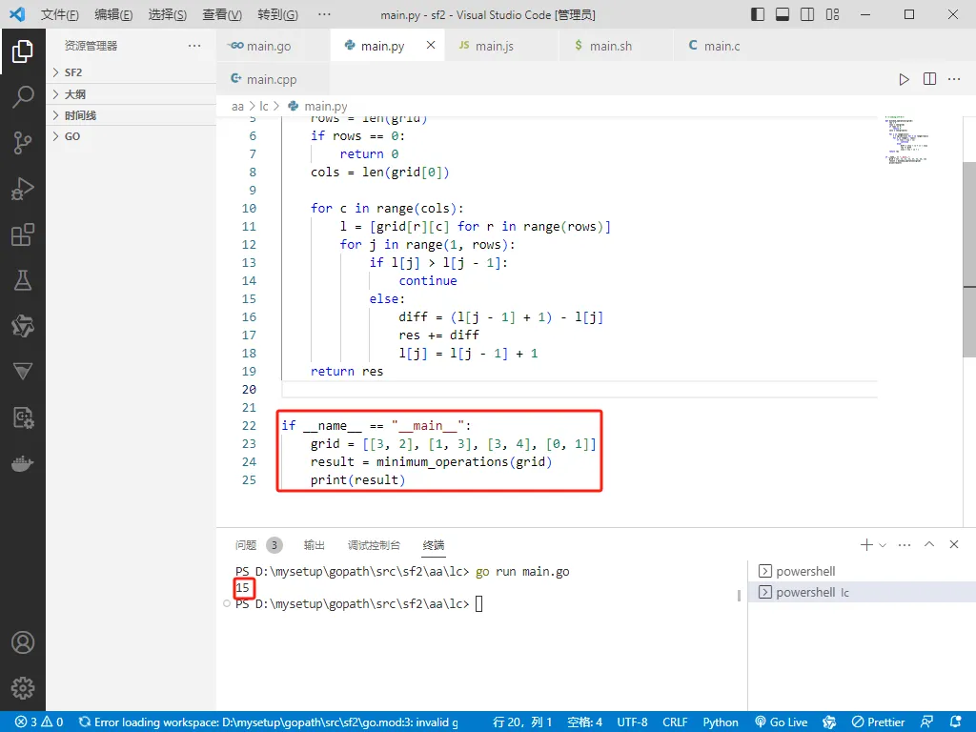Open errors and warnings status item
Screen dimensions: 976x732
(x=39, y=722)
